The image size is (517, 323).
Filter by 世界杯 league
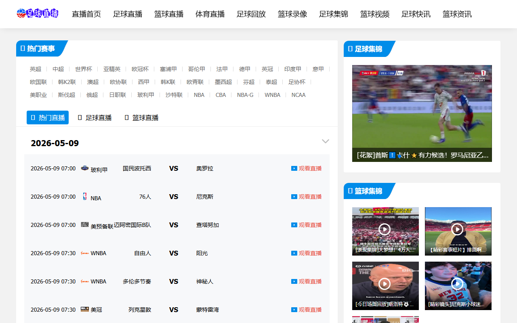(x=84, y=69)
